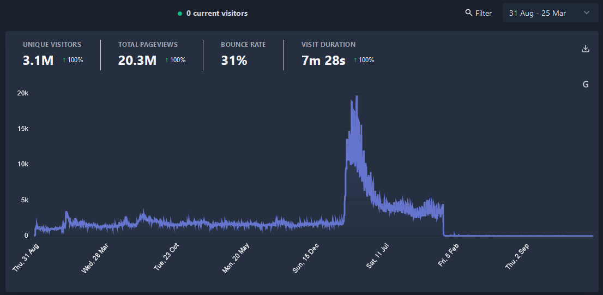603x295 pixels.
Task: Click the 20k y-axis label
Action: pyautogui.click(x=24, y=93)
